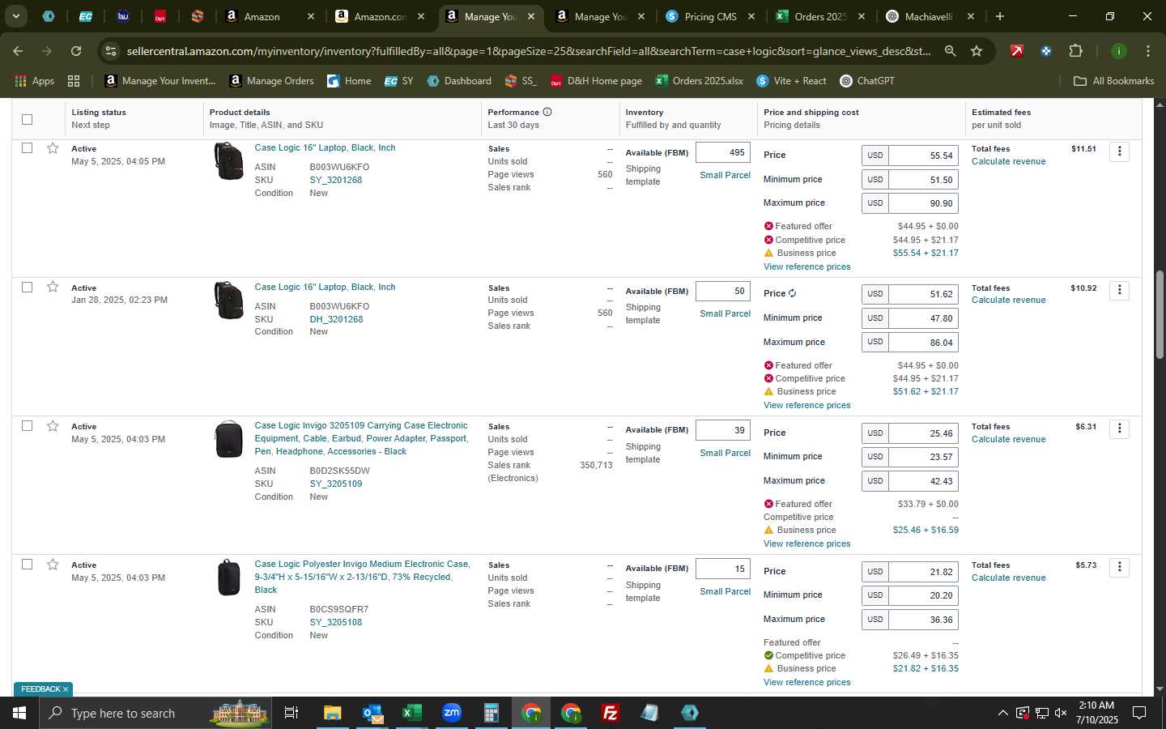Star the SY_3201268 listing as favorite

click(53, 148)
